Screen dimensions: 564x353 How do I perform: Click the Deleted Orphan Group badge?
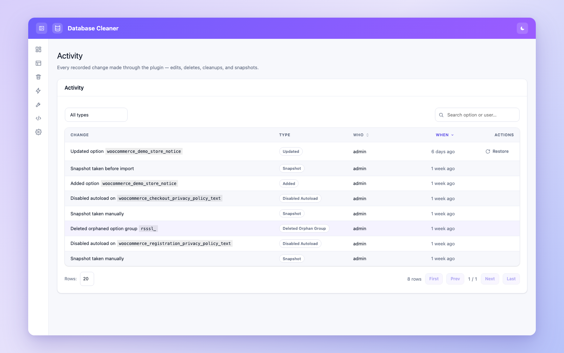(x=304, y=228)
